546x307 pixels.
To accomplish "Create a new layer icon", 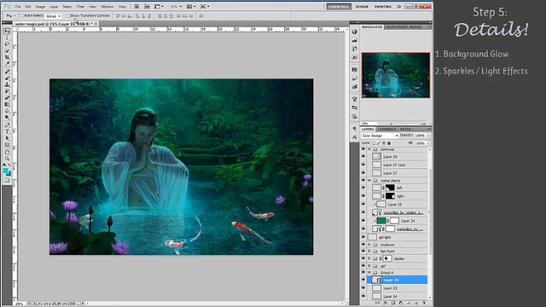I will point(416,304).
